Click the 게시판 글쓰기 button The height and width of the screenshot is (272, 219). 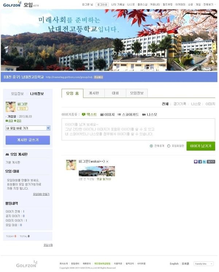[x=28, y=140]
